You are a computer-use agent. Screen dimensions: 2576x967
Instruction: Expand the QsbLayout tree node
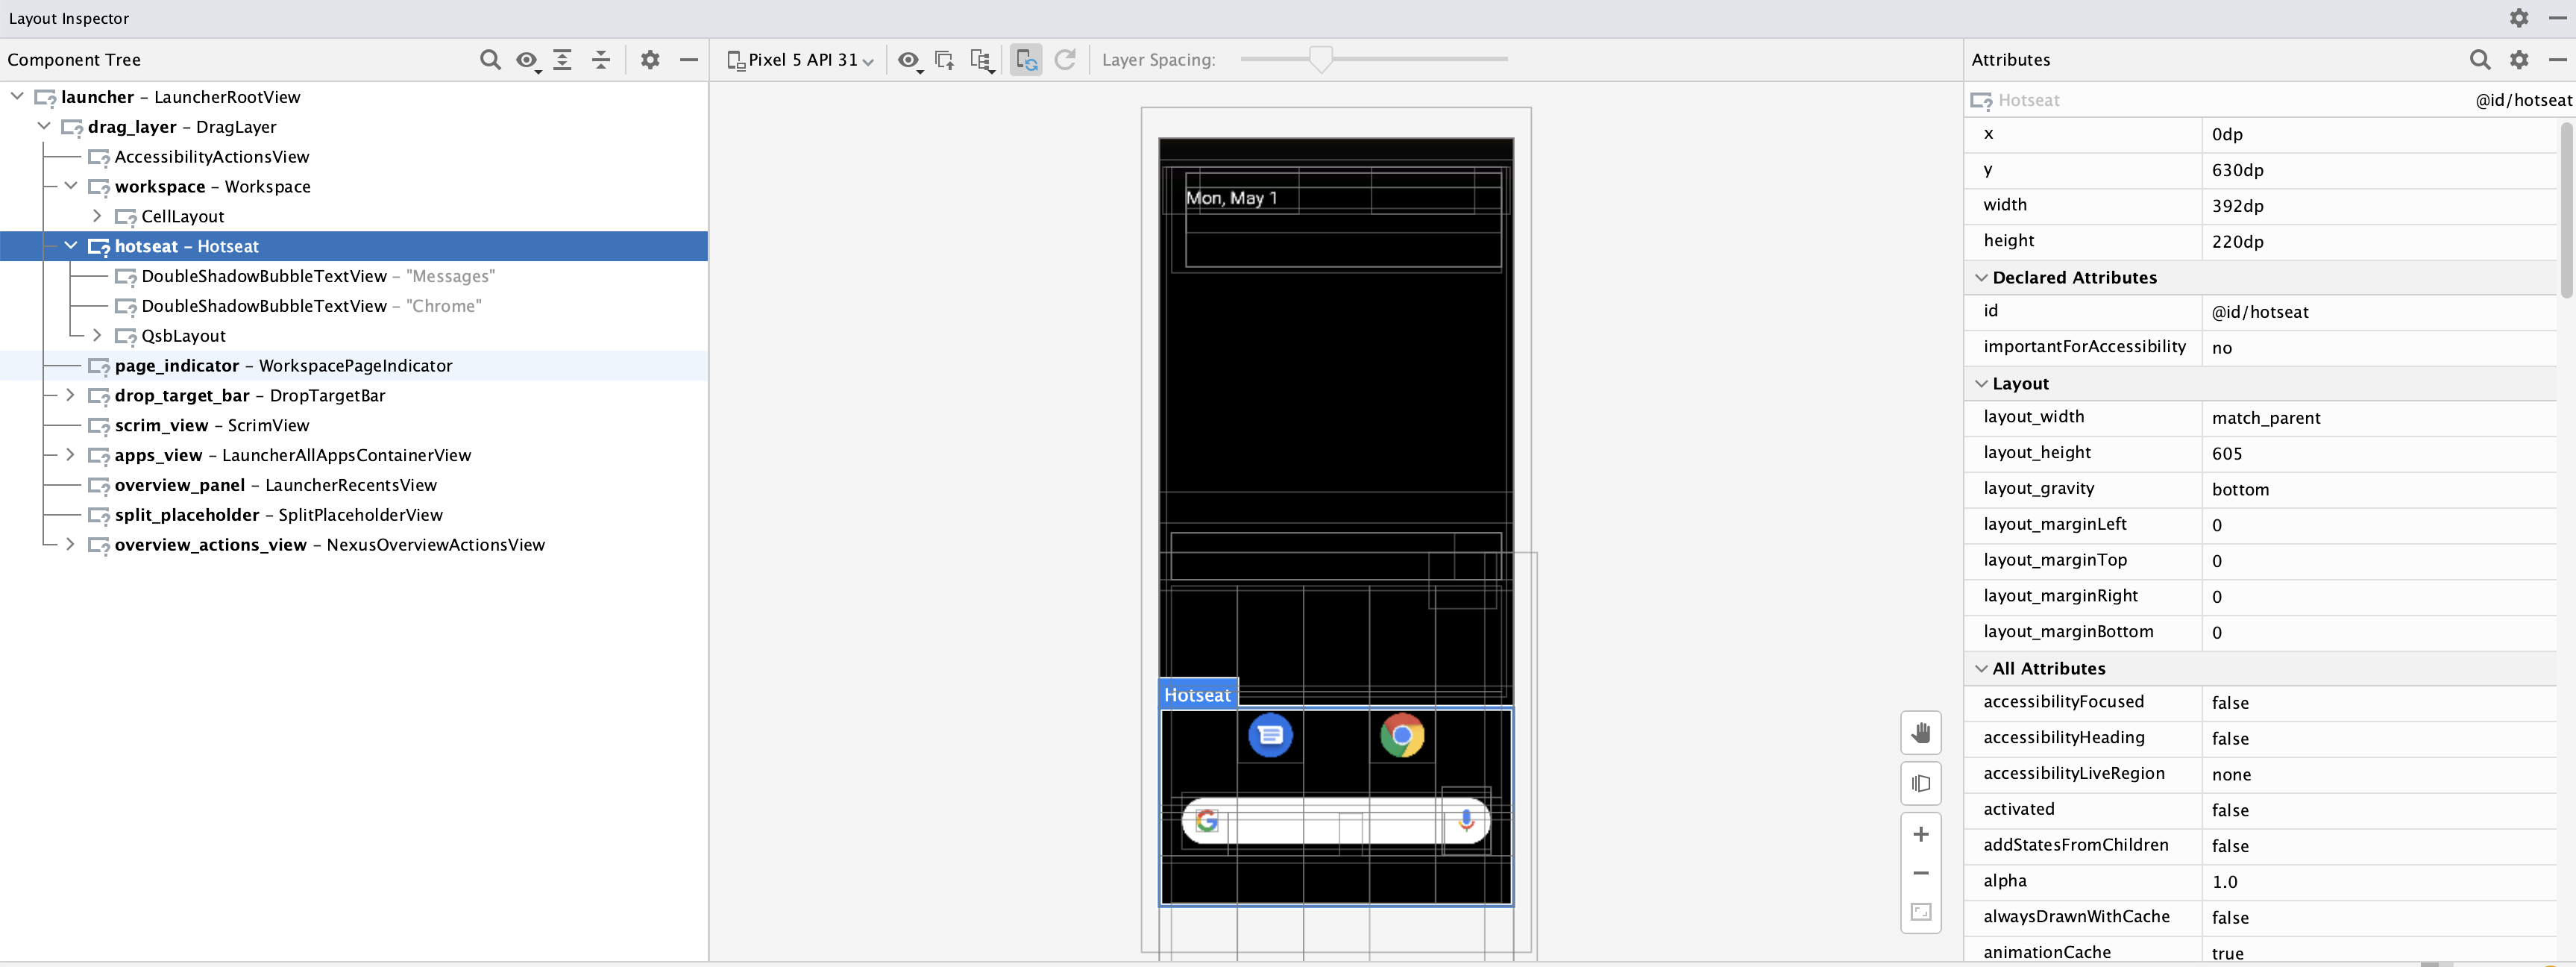97,335
